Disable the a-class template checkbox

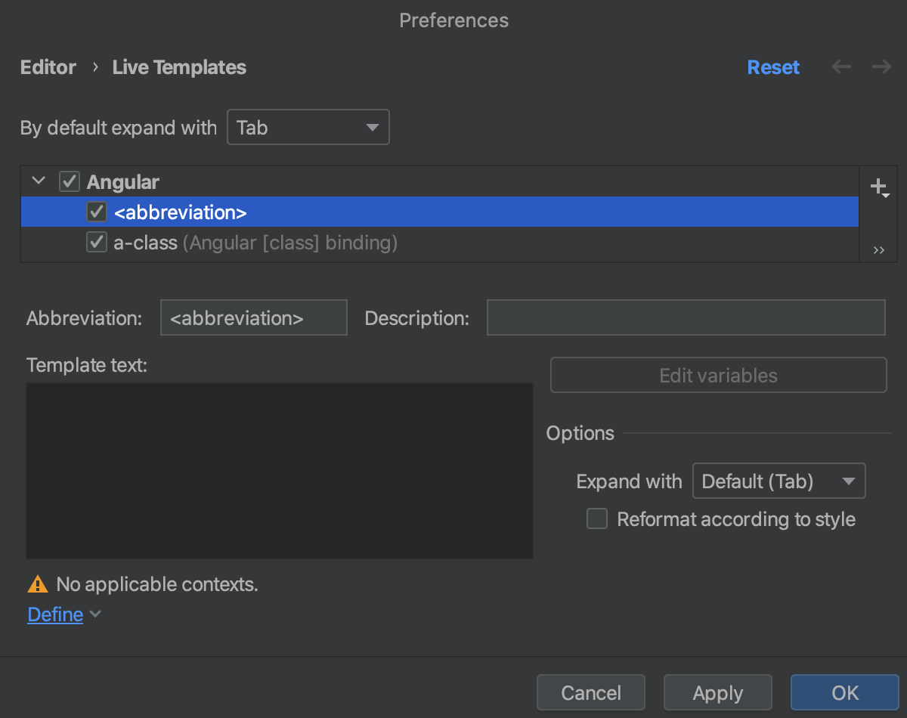point(97,243)
